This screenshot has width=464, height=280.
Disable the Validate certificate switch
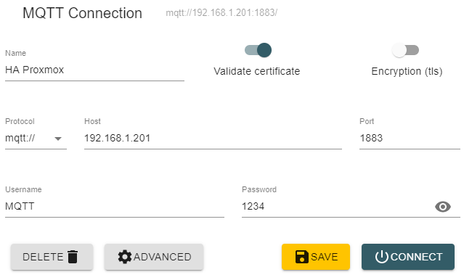coord(258,50)
